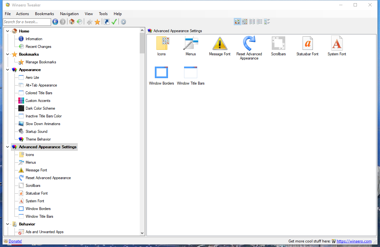Click the tree scrollbar down arrow

(142, 233)
